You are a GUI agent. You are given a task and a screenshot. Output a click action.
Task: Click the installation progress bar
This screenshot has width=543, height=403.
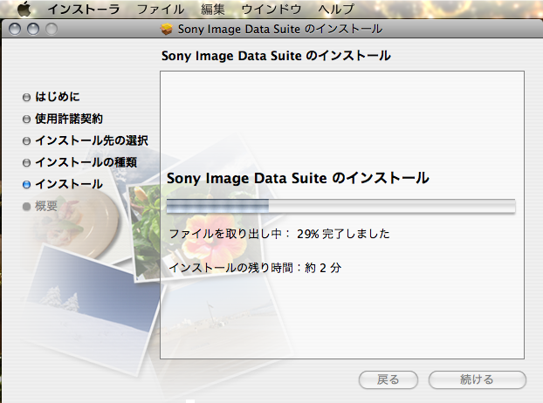340,206
